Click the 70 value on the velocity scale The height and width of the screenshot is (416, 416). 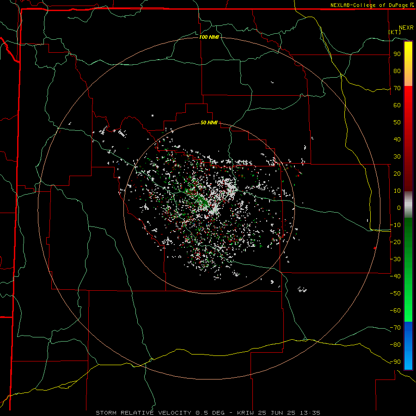[397, 88]
